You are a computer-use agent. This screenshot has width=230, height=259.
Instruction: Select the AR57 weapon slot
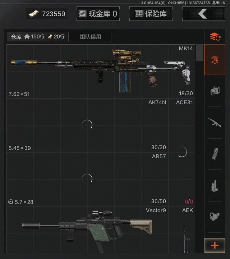(x=87, y=179)
